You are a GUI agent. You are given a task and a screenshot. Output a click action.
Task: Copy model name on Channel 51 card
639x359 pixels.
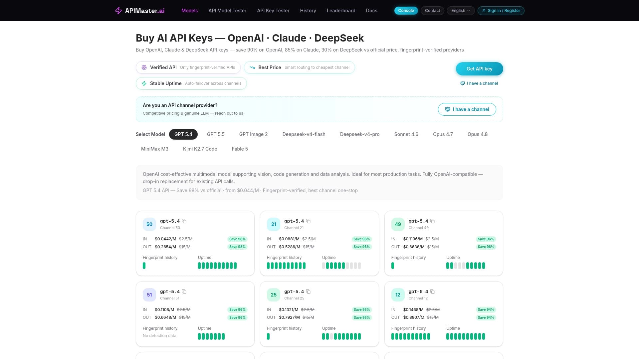pos(184,292)
